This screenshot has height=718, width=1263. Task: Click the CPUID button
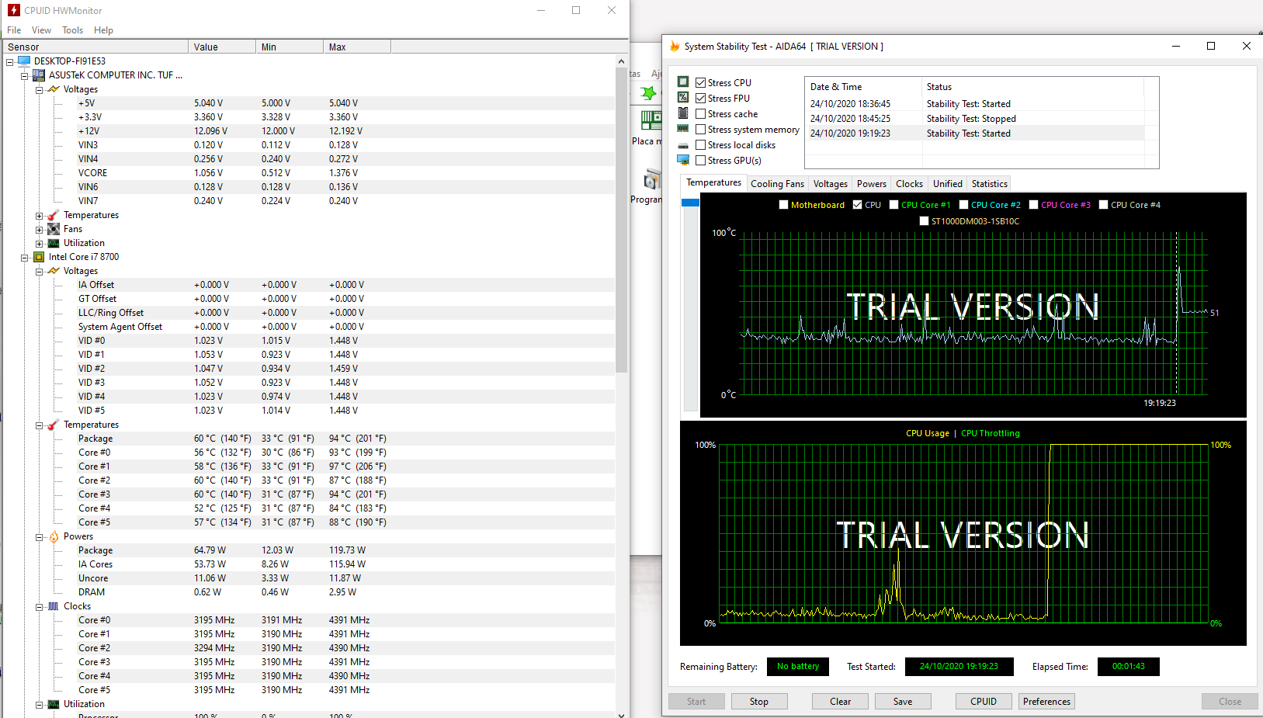[984, 701]
